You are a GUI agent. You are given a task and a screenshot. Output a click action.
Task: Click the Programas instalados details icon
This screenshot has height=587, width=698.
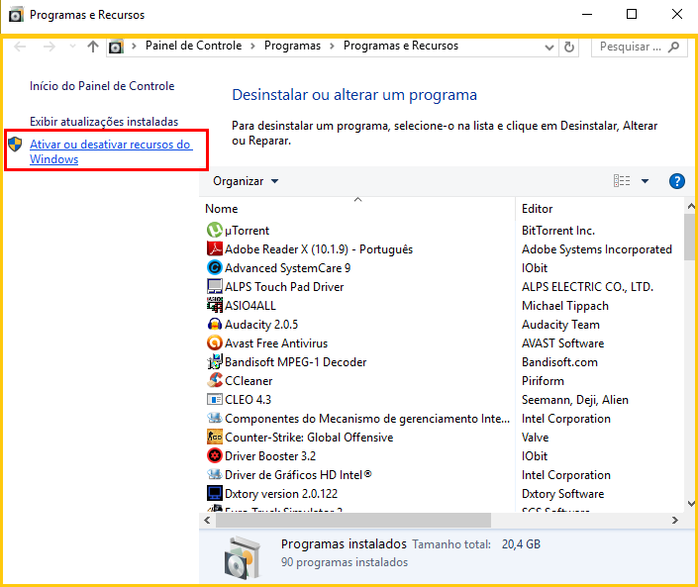point(243,557)
